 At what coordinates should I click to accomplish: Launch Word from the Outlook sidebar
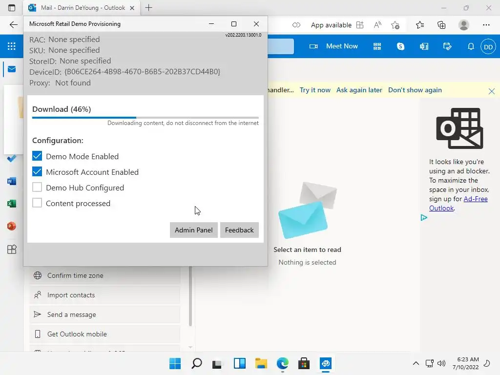pyautogui.click(x=12, y=182)
